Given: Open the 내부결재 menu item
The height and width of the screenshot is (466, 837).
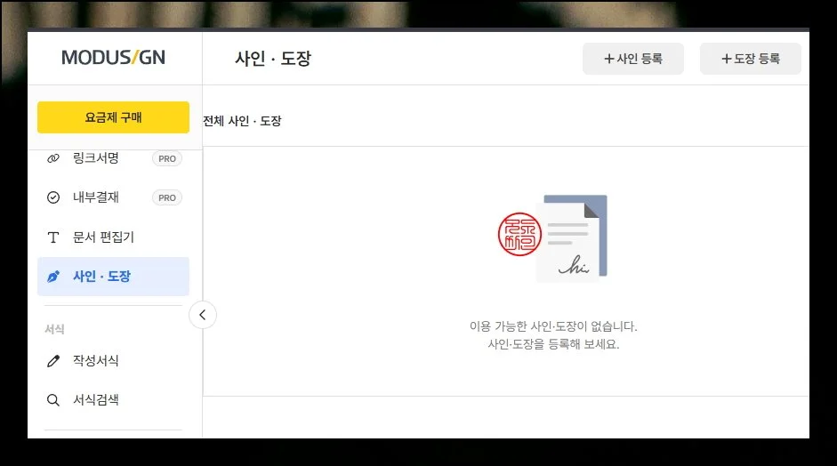Looking at the screenshot, I should (x=96, y=197).
